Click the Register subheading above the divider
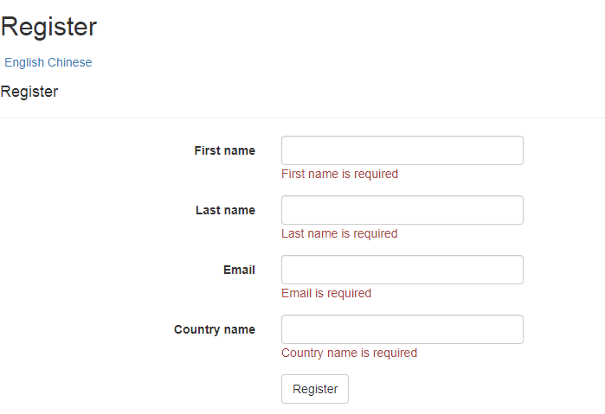This screenshot has height=414, width=605. coord(29,92)
